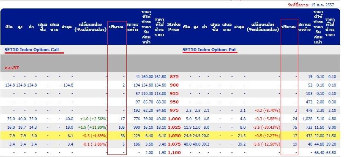The height and width of the screenshot is (157, 344).
Task: Select strike price 900
Action: point(174,85)
